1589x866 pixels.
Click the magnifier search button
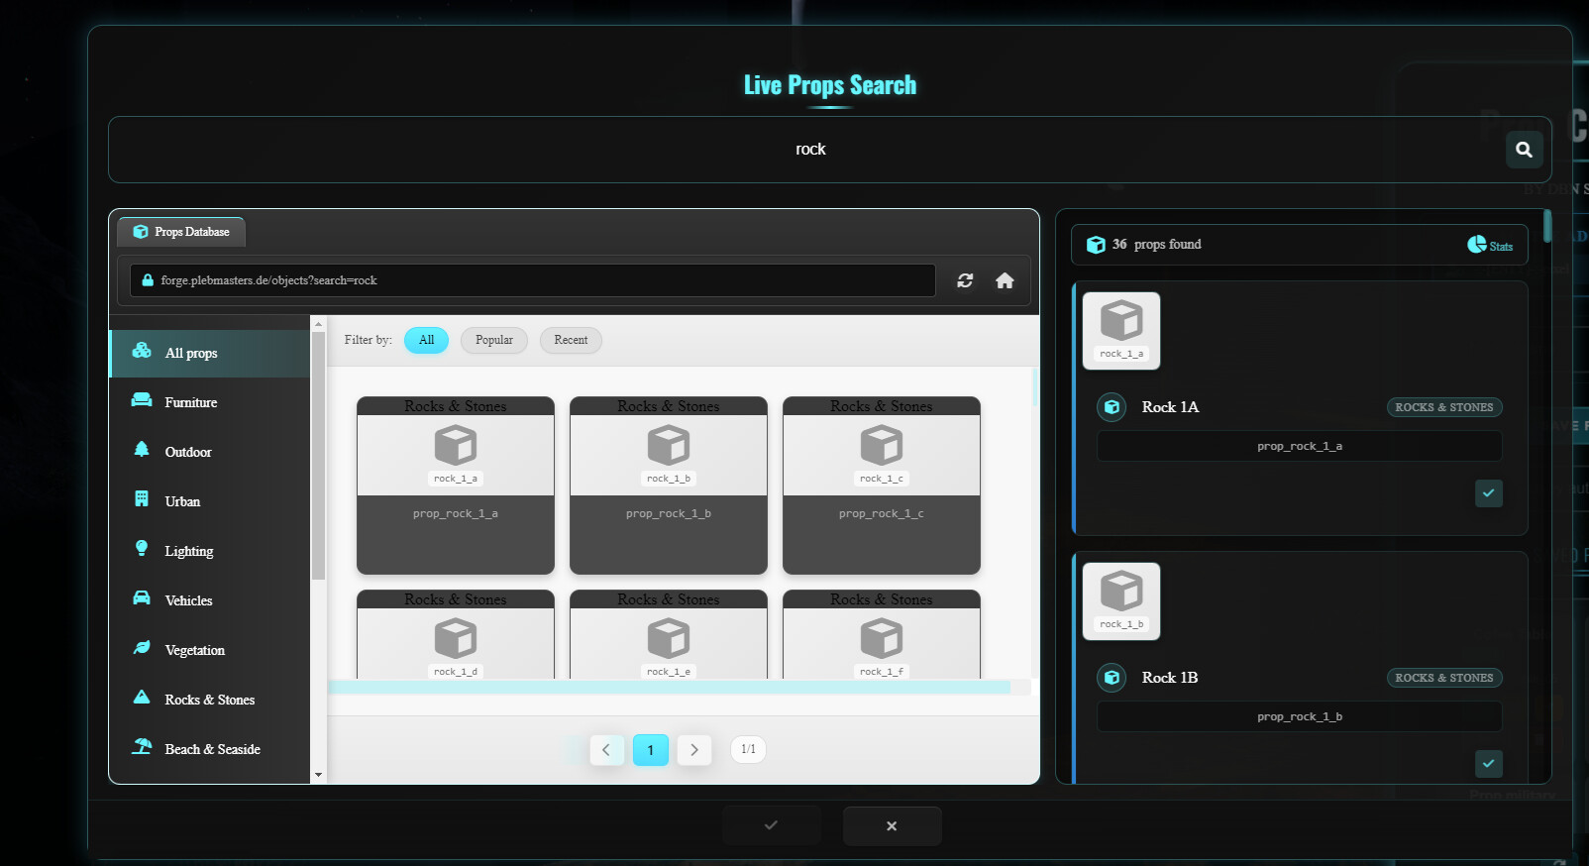(x=1524, y=150)
